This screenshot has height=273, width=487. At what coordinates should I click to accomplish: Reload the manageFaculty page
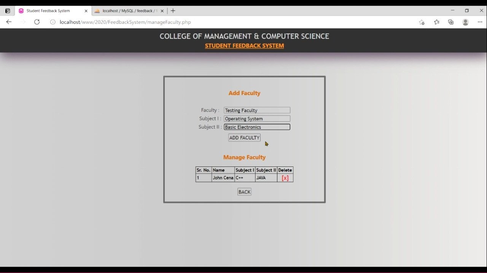pyautogui.click(x=37, y=22)
